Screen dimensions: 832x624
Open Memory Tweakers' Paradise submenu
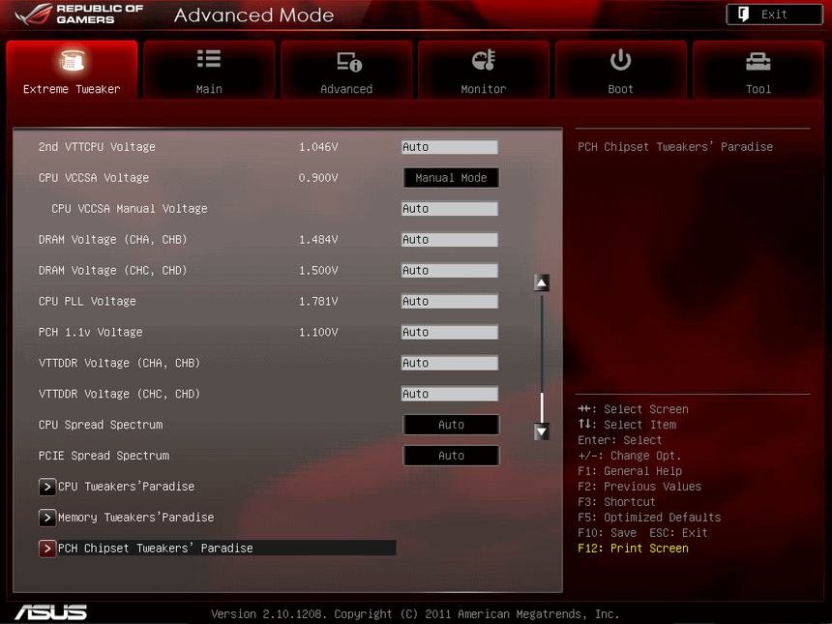(x=134, y=517)
